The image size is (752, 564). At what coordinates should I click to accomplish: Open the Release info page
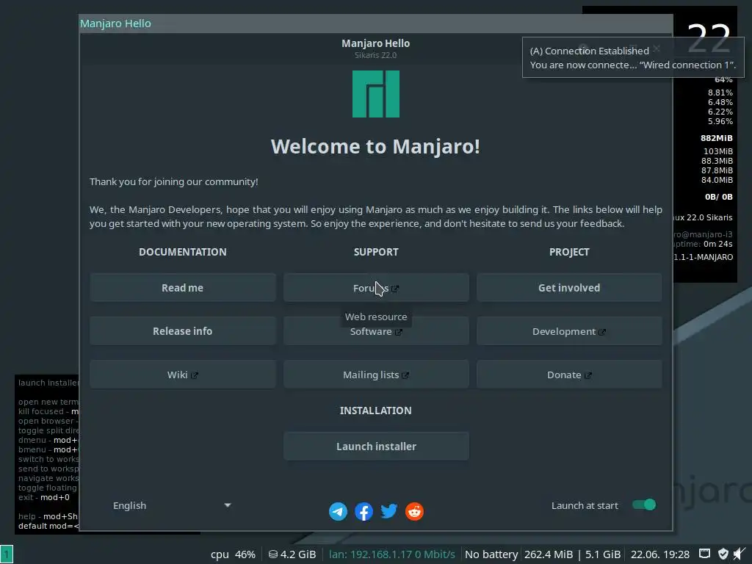point(183,331)
